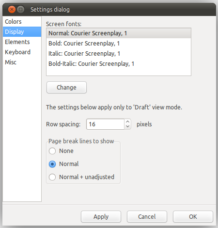
Task: Open the Keyboard settings page
Action: click(x=22, y=52)
